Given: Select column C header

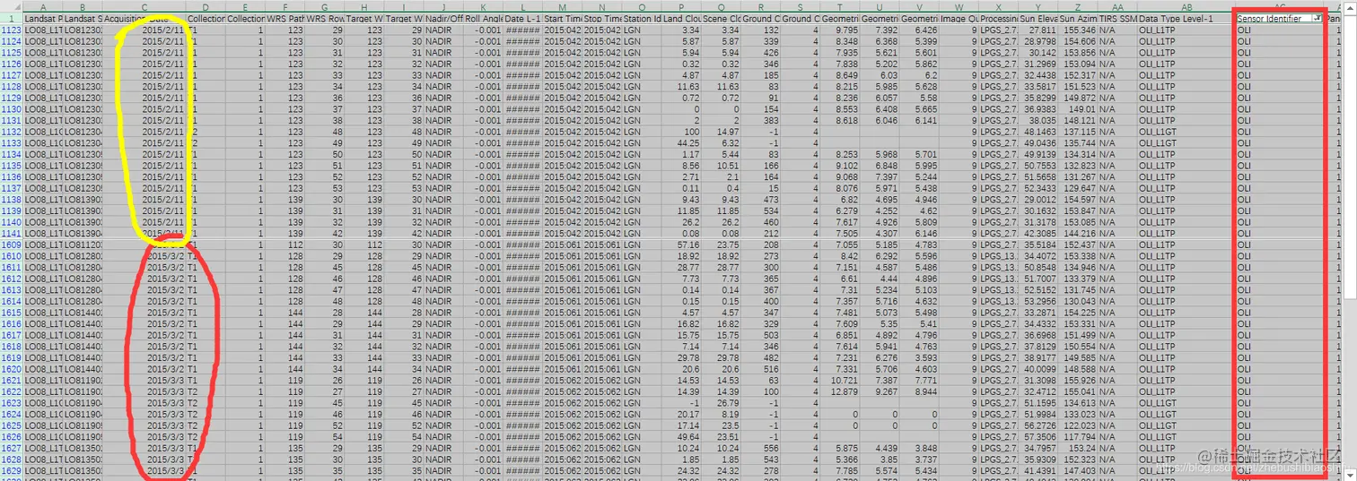Looking at the screenshot, I should point(144,6).
